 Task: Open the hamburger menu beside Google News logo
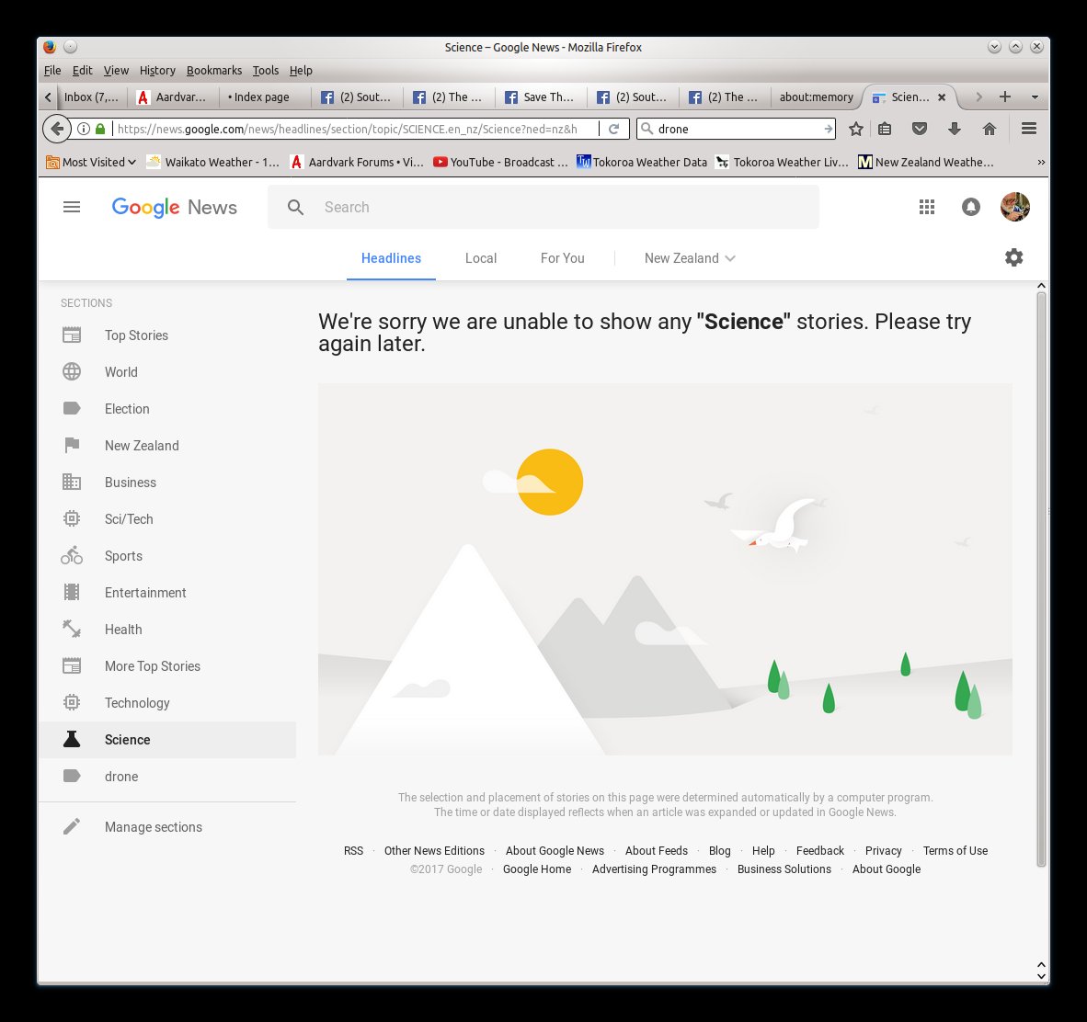(72, 207)
